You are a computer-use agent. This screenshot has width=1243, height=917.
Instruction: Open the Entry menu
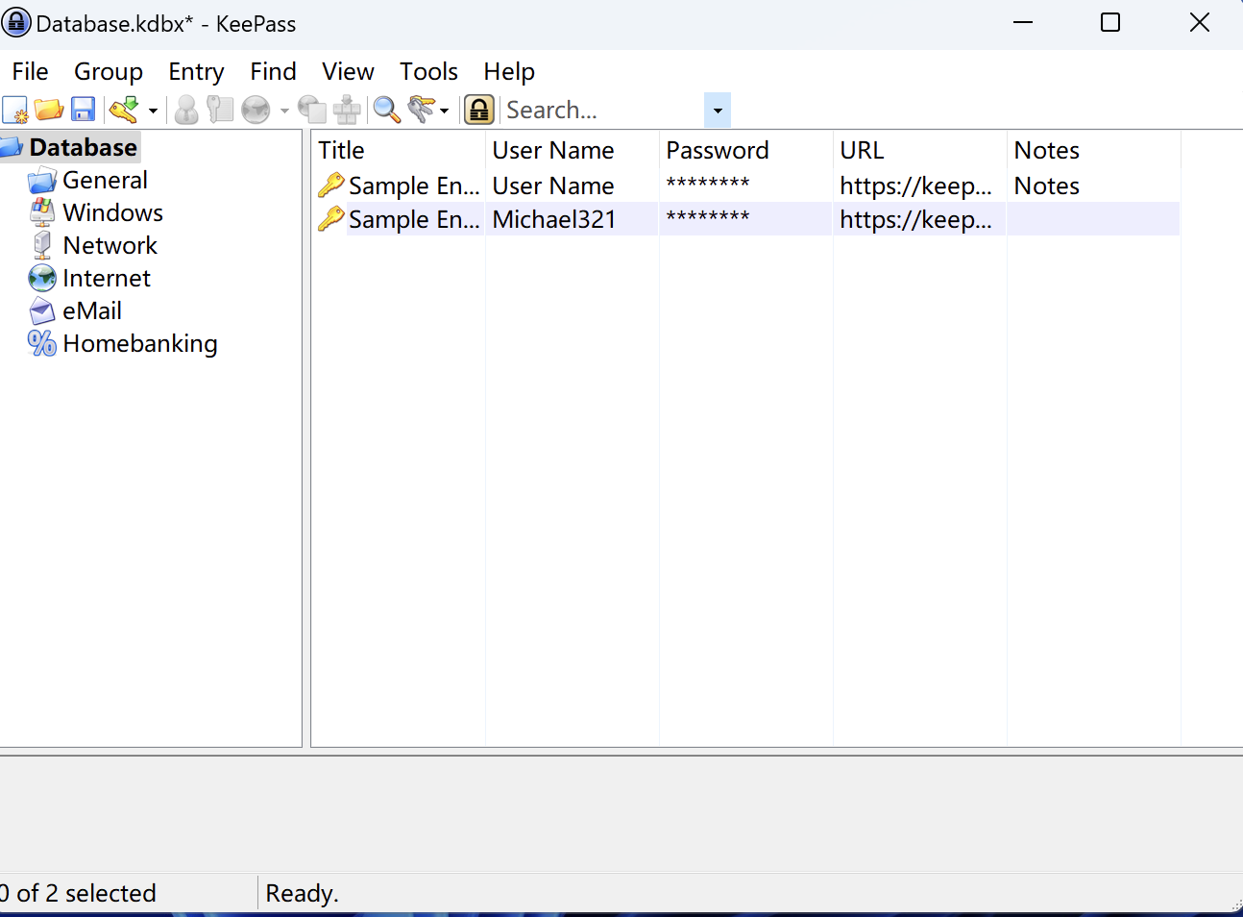(196, 71)
